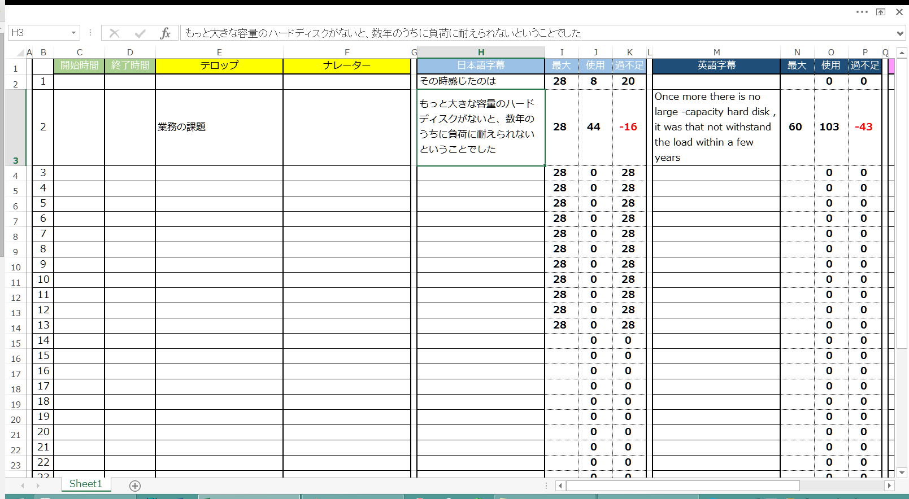This screenshot has width=909, height=499.
Task: Open the Name Box dropdown arrow
Action: [x=73, y=33]
